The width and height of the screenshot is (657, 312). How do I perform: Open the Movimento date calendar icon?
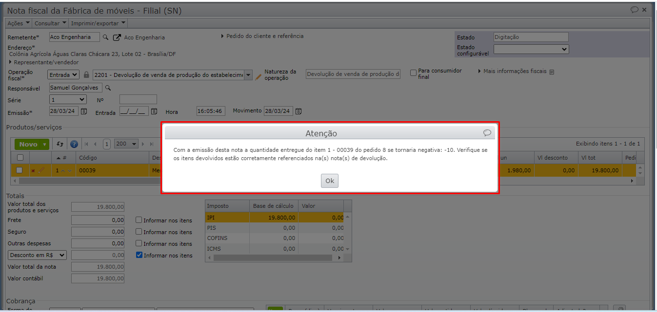299,111
